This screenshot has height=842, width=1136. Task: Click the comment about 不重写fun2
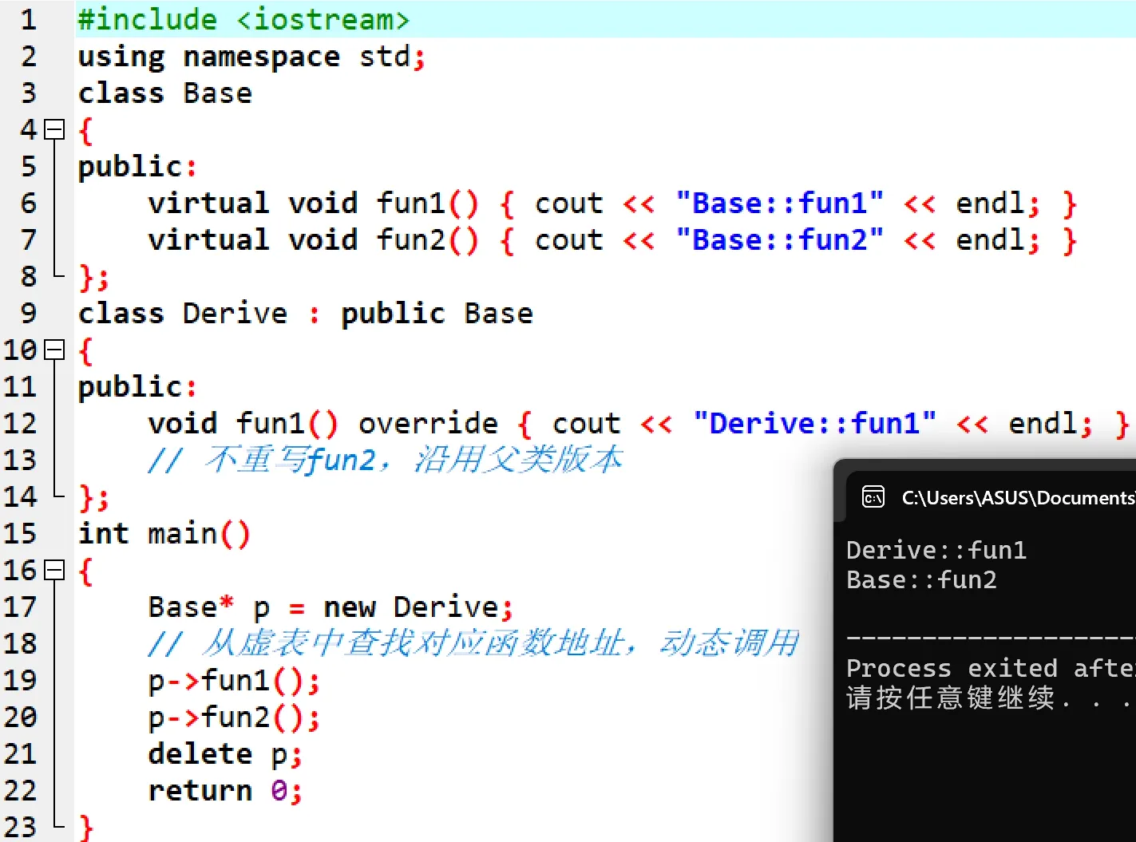pos(385,460)
